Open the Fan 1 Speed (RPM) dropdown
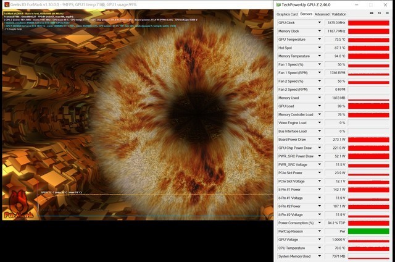The width and height of the screenshot is (395, 262). pyautogui.click(x=320, y=73)
